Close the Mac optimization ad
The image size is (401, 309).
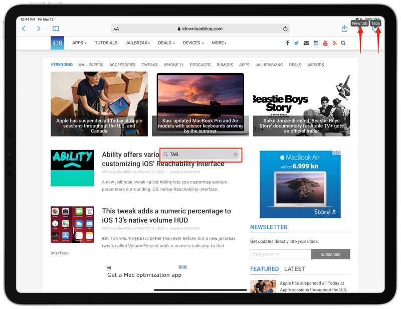pos(185,267)
